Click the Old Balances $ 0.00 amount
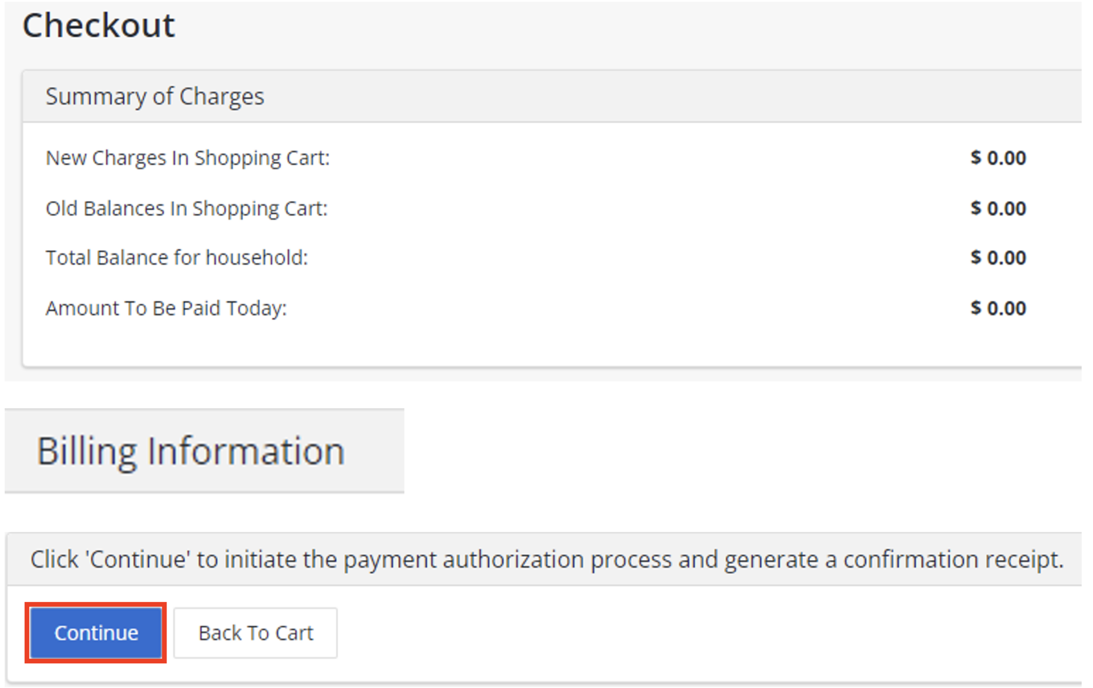Screen dimensions: 1093x688 998,208
